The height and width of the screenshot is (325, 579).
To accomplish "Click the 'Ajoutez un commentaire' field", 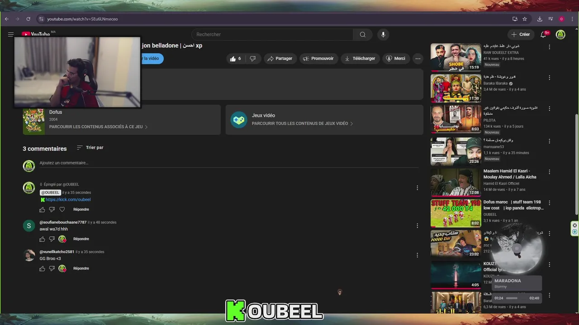I will tap(228, 163).
